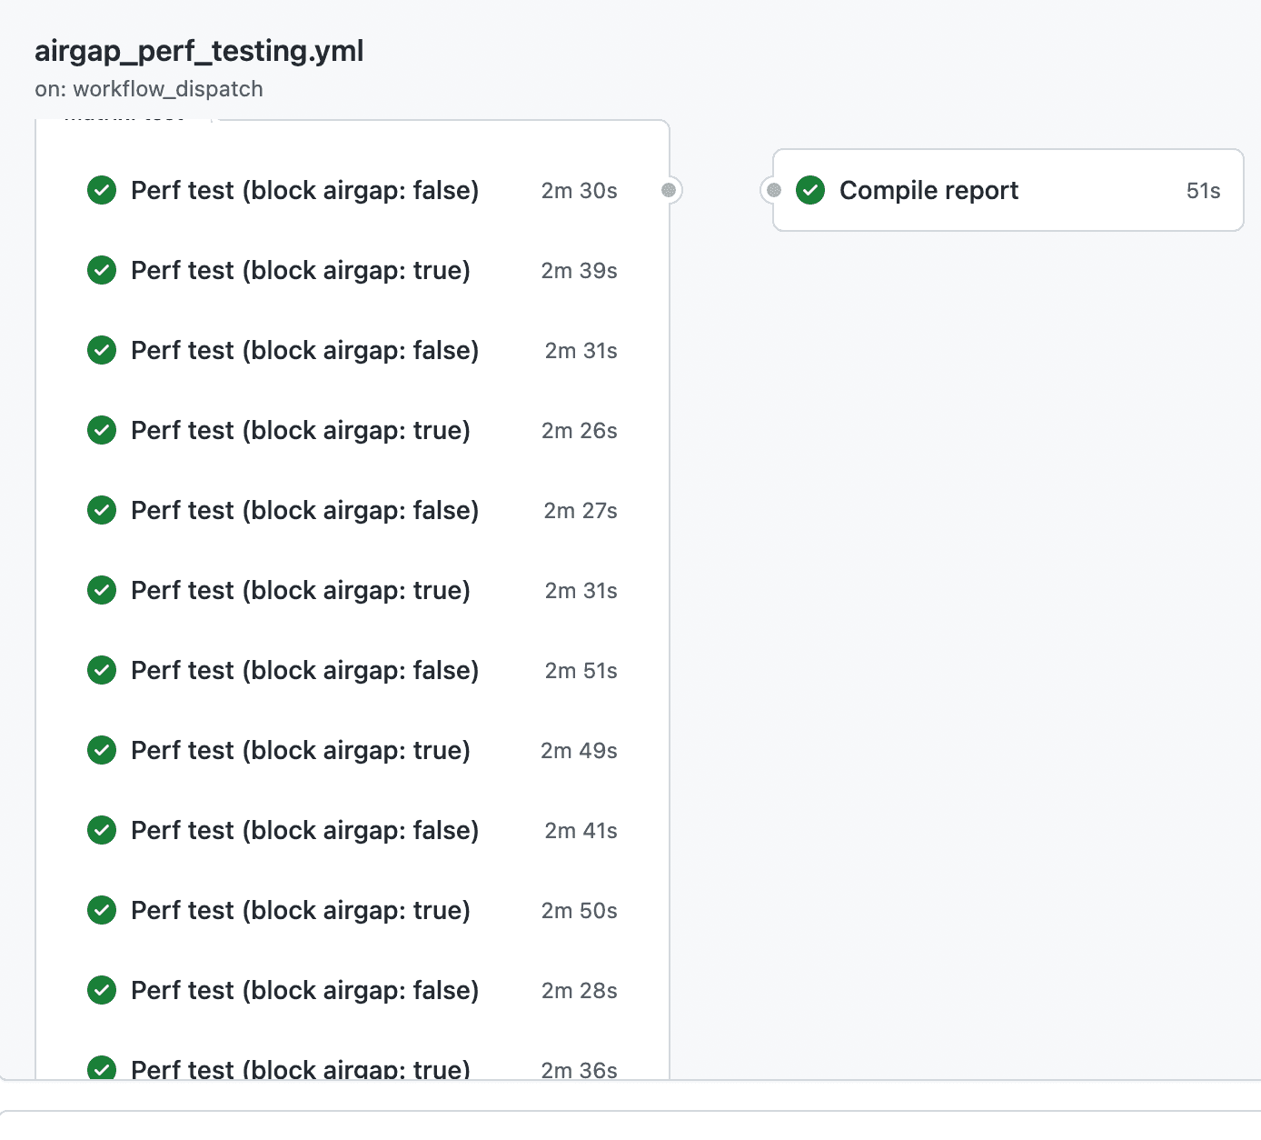Open the Compile report job details
Viewport: 1261px width, 1140px height.
tap(928, 190)
